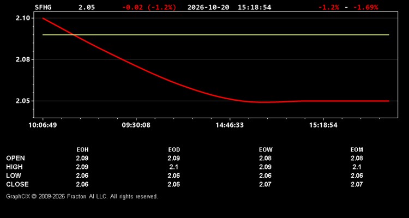Click the date 2026-10-20 in header
This screenshot has width=409, height=218.
click(x=208, y=7)
